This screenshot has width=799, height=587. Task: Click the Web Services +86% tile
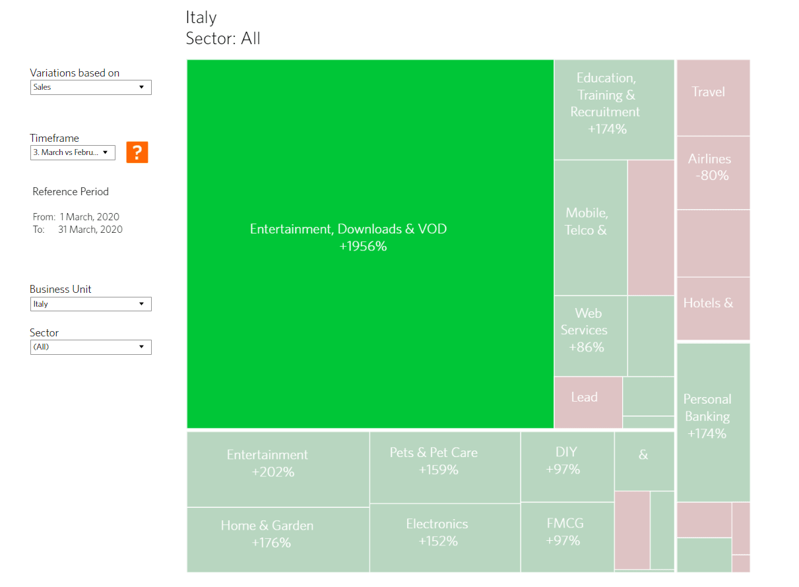pos(591,336)
